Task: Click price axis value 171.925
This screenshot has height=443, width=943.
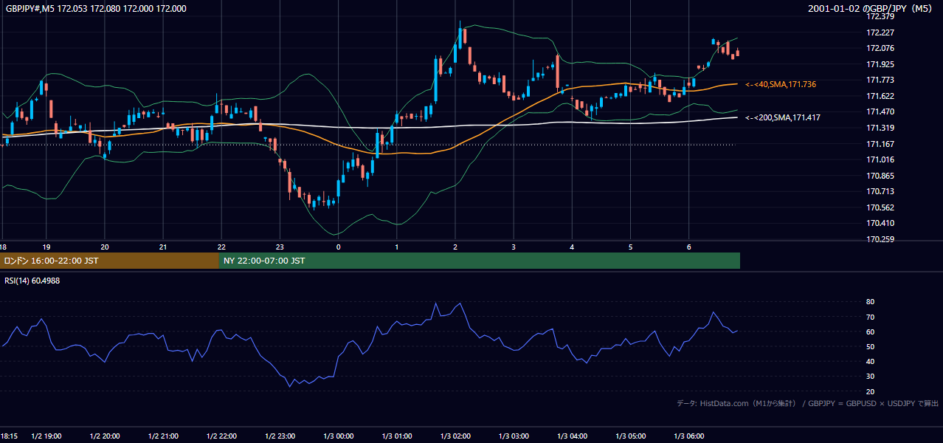Action: [880, 65]
